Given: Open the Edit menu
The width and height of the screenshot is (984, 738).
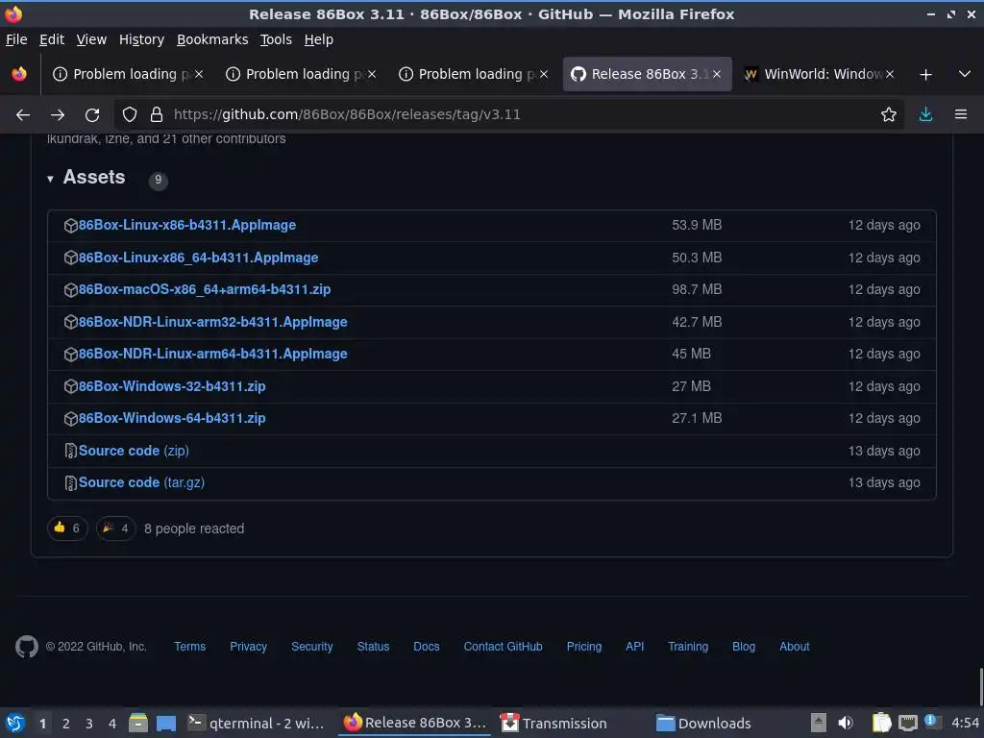Looking at the screenshot, I should tap(52, 39).
